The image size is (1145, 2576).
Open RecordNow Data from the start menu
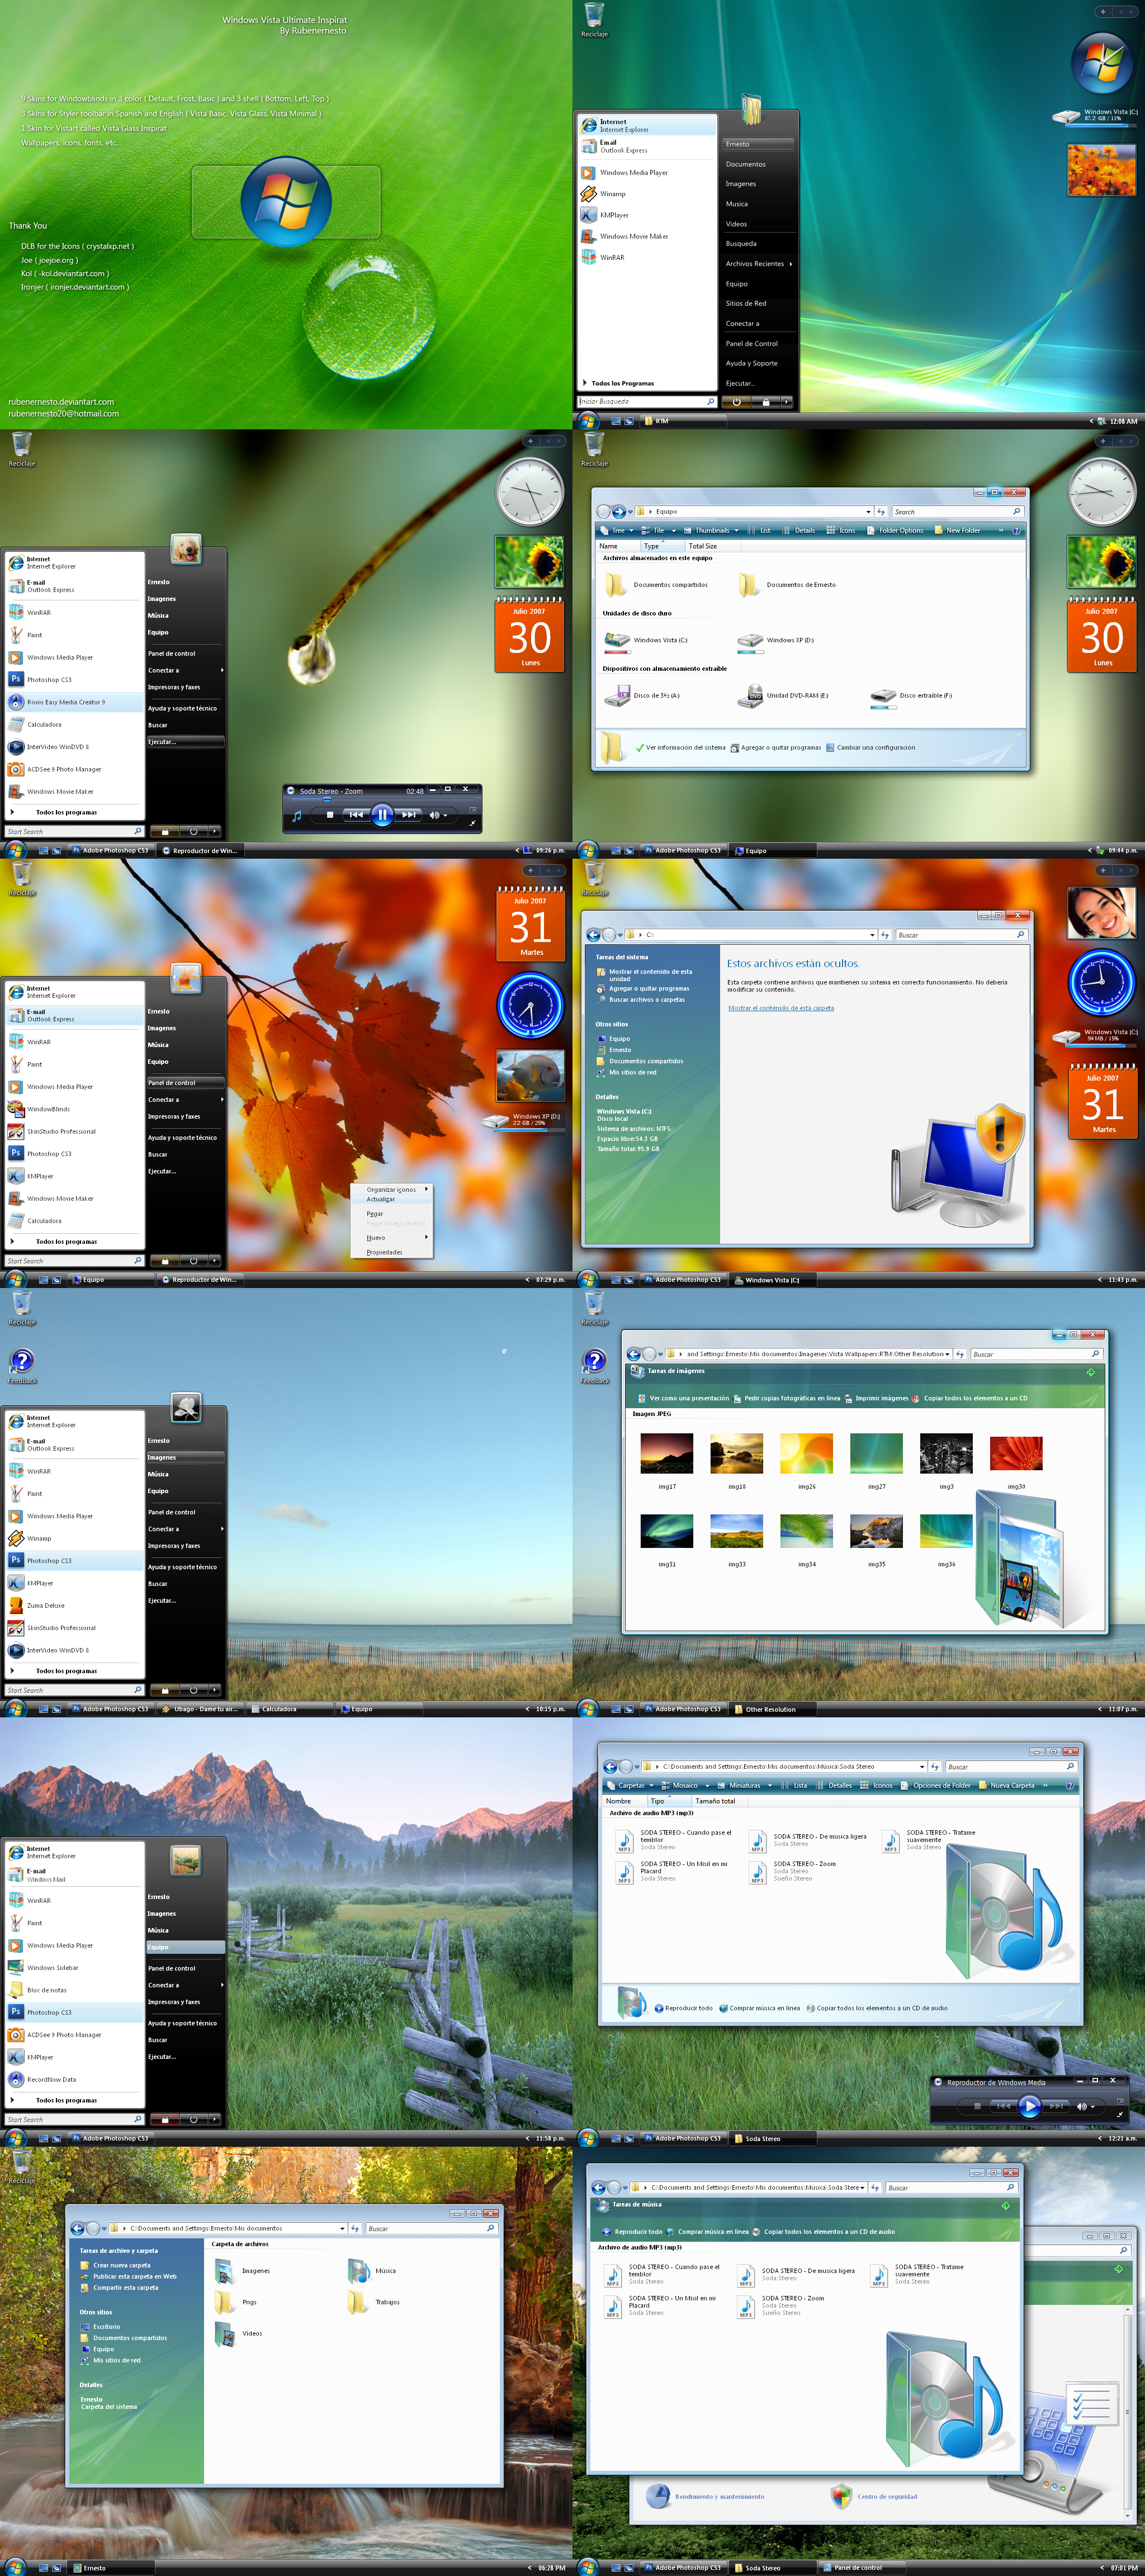tap(75, 2079)
